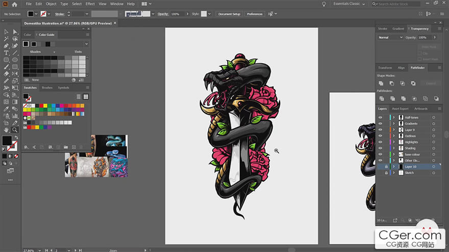Screen dimensions: 449x252
Task: Hide the Highlights layer
Action: (380, 142)
